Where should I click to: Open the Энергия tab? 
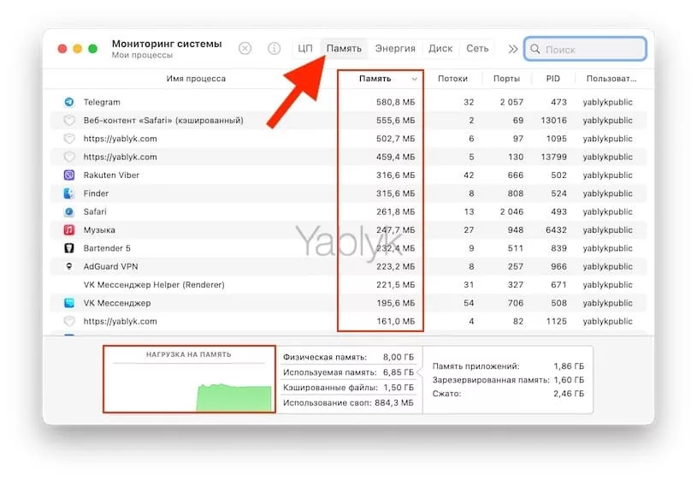(395, 49)
